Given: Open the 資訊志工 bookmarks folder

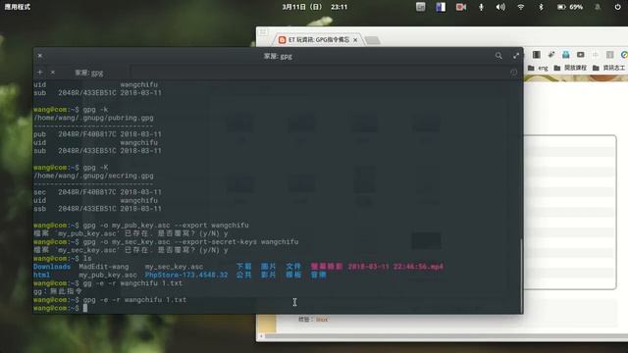Looking at the screenshot, I should (608, 68).
